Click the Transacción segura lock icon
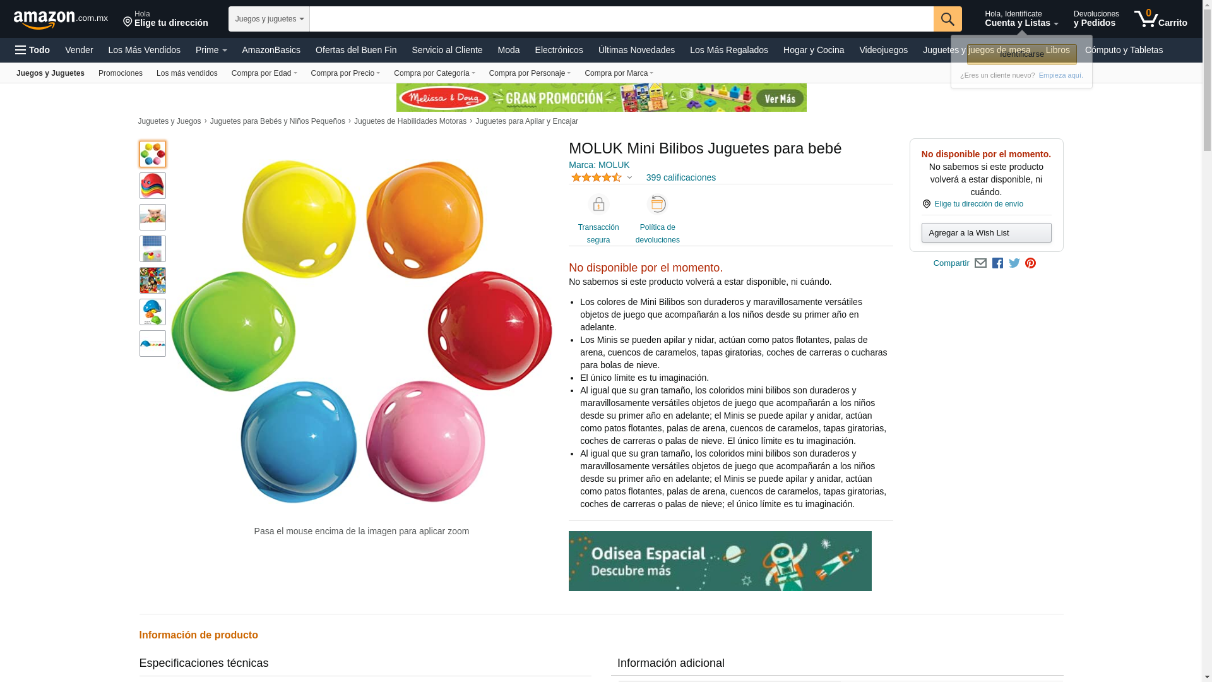Screen dimensions: 1212x682 tap(598, 205)
